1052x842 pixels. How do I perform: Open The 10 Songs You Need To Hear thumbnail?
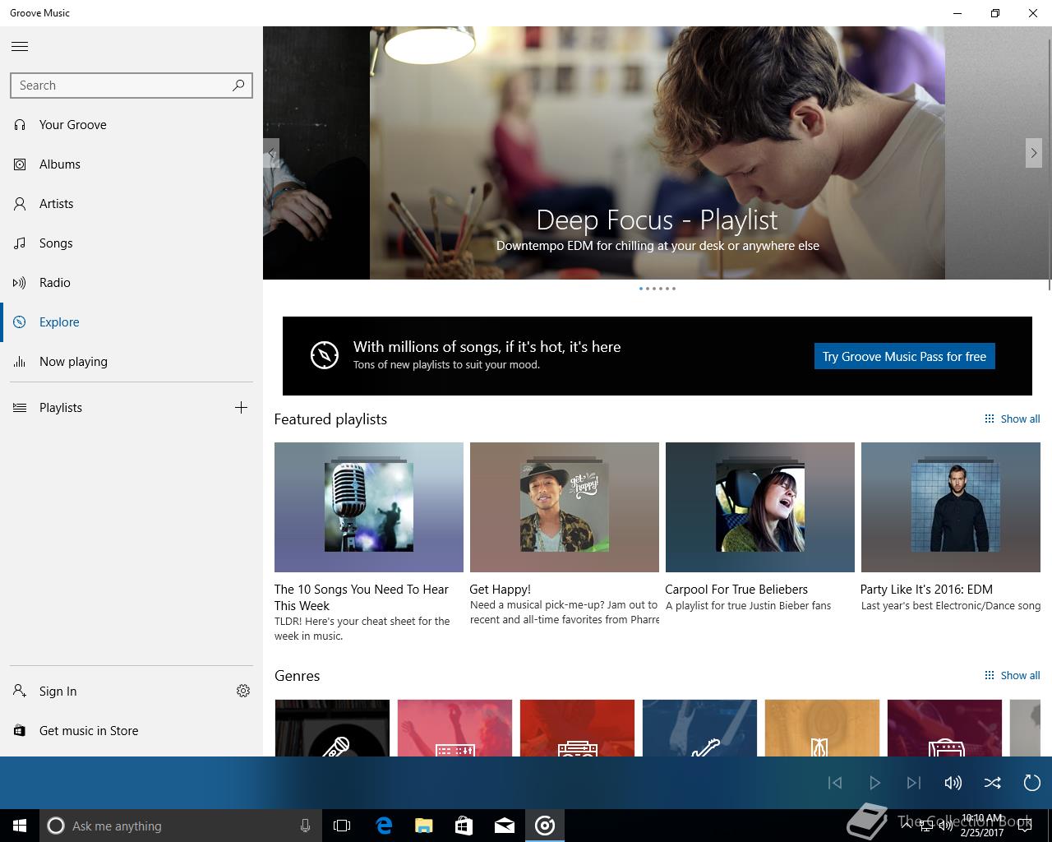369,507
